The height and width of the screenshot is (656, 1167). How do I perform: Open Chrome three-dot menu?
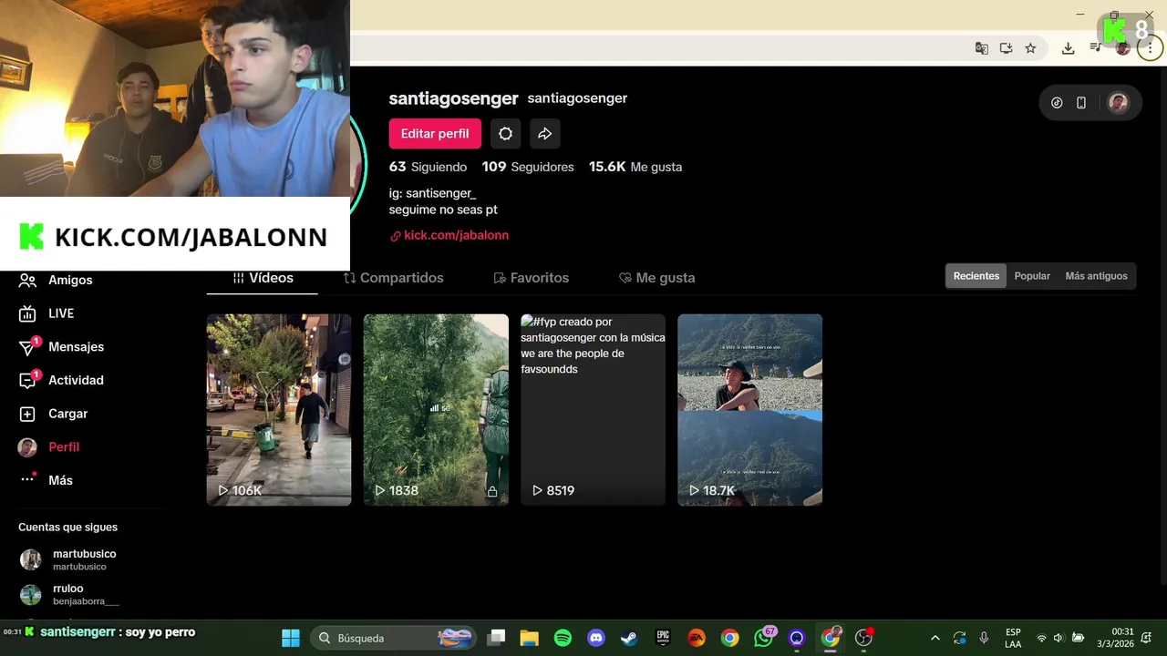click(1150, 48)
